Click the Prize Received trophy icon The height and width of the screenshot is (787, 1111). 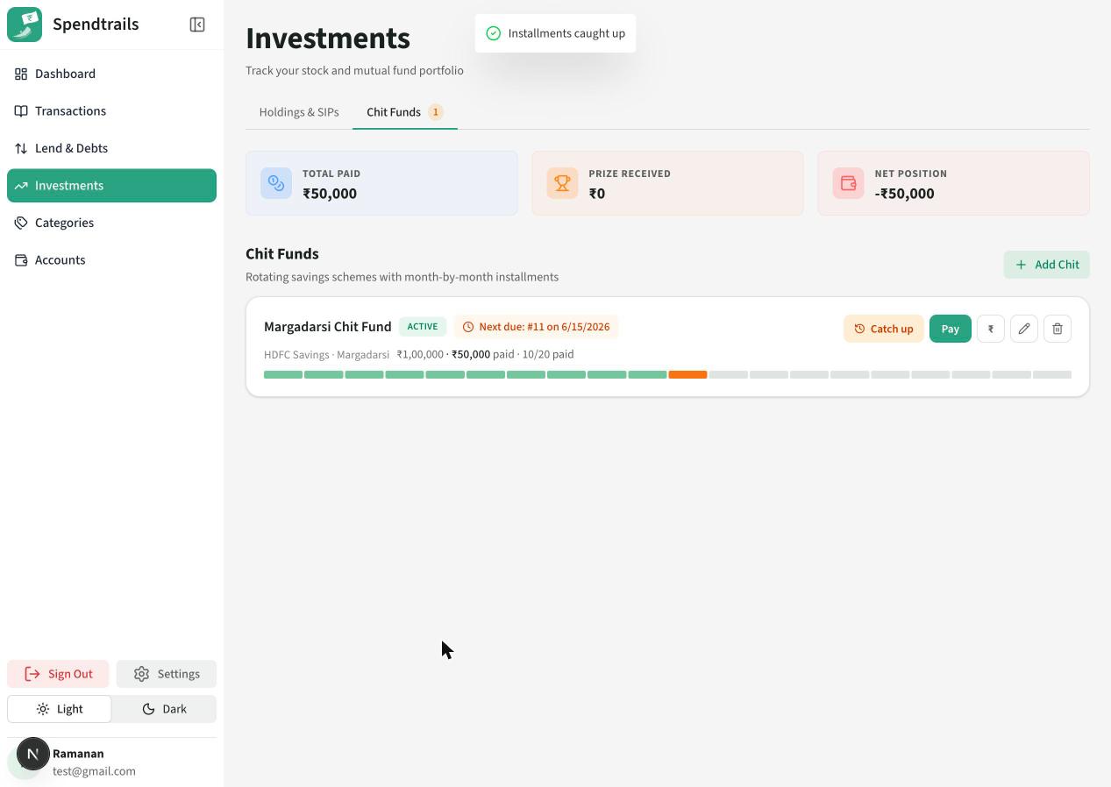[562, 183]
